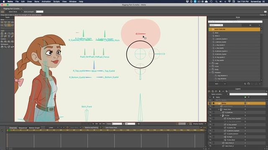Switch to the Channels tab

click(x=13, y=128)
